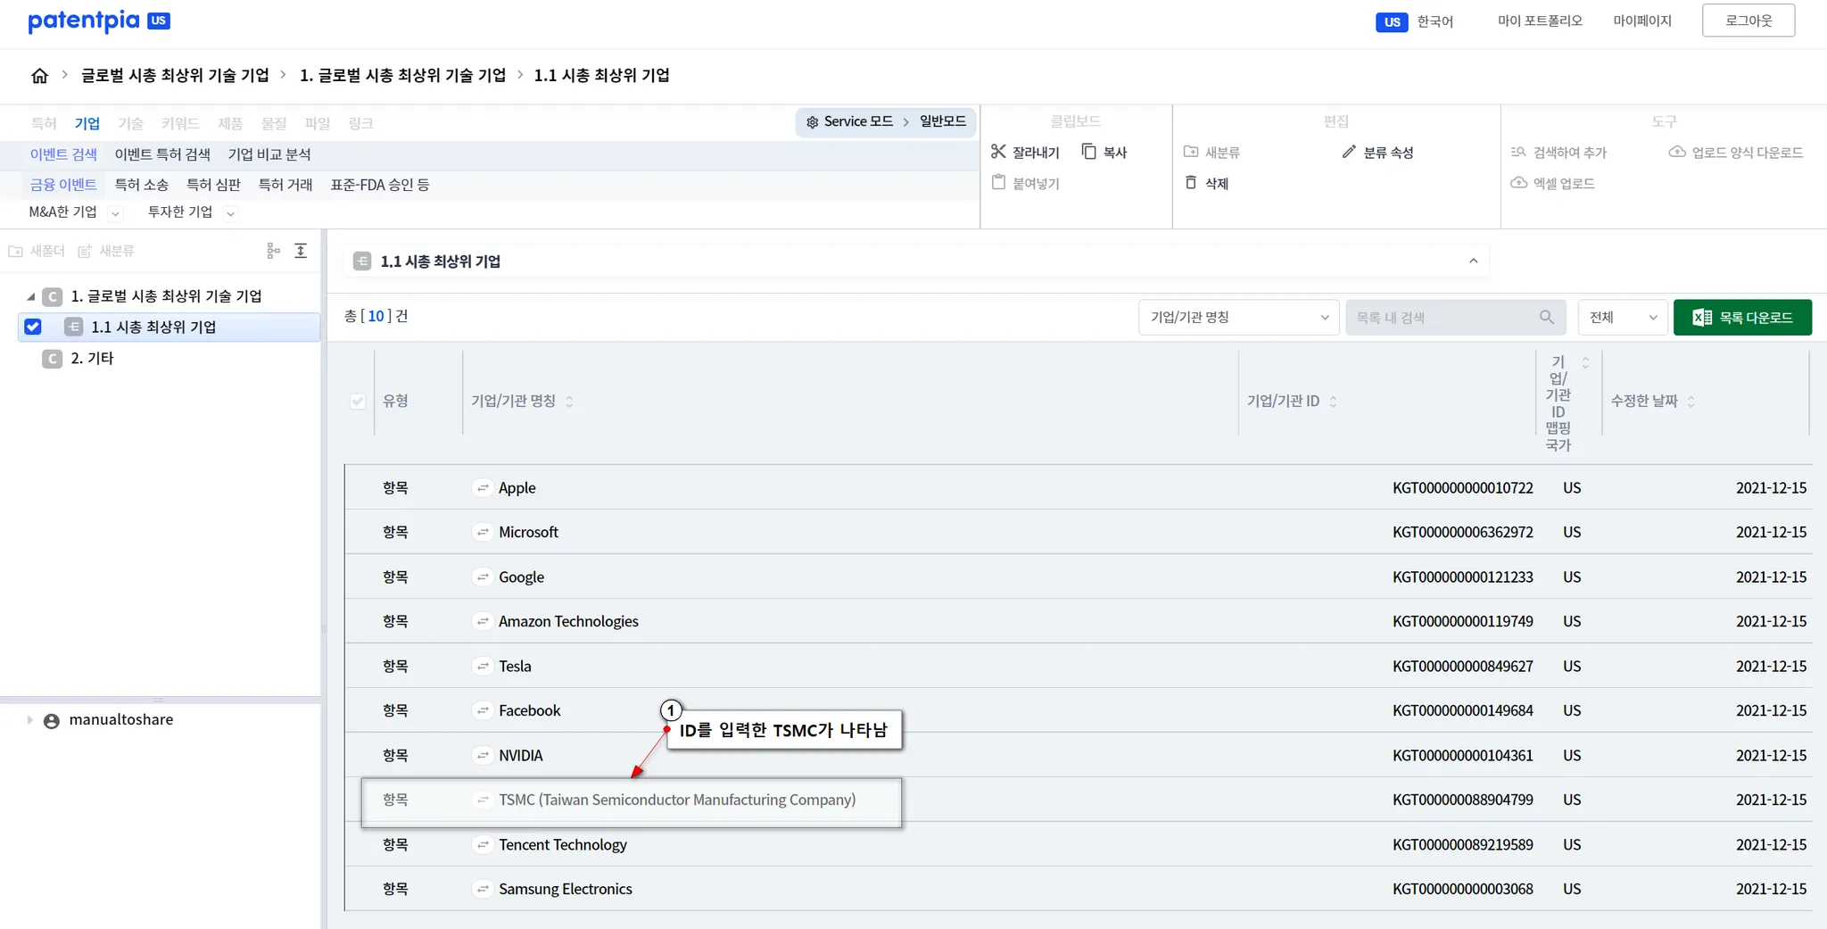
Task: Click the collapse-to-top icon in sidebar
Action: pos(301,251)
